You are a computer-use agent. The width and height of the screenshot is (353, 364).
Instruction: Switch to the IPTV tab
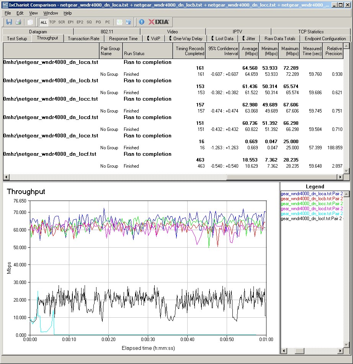click(237, 31)
